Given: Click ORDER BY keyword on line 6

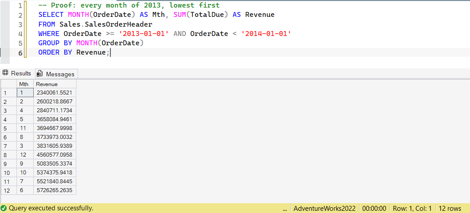Looking at the screenshot, I should coord(55,52).
